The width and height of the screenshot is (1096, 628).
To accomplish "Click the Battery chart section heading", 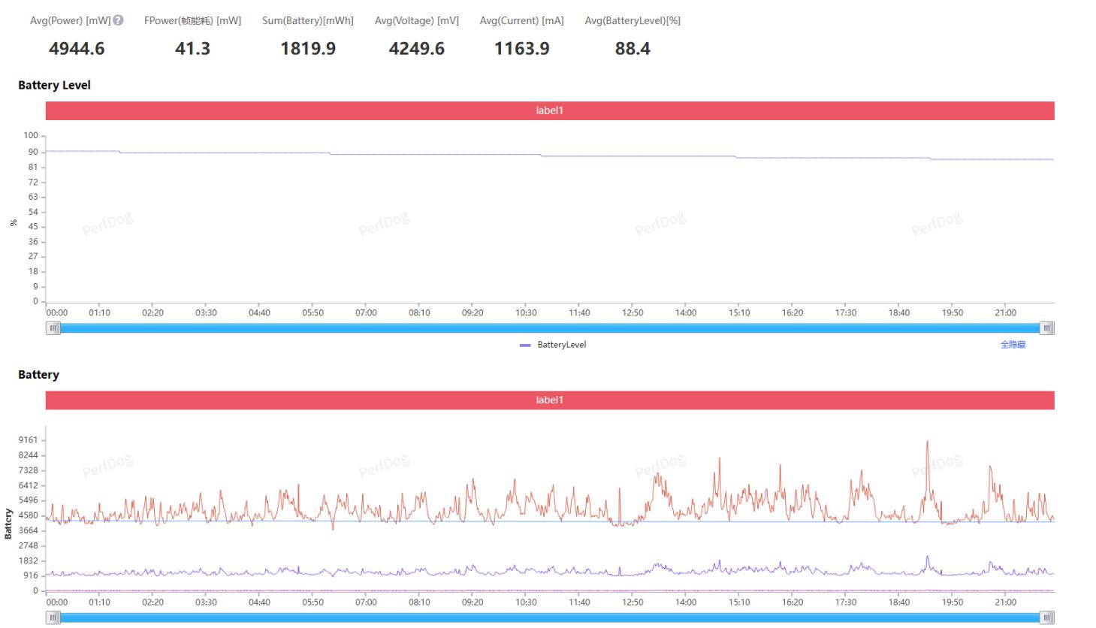I will point(38,375).
